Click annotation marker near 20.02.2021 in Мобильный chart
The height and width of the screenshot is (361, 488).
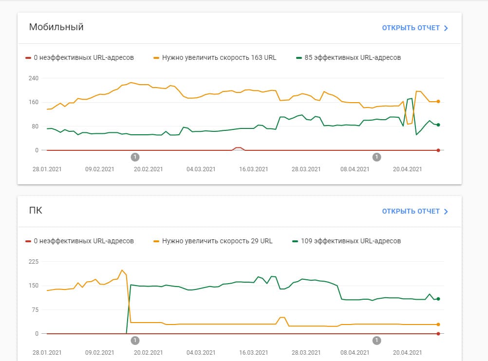click(x=135, y=157)
